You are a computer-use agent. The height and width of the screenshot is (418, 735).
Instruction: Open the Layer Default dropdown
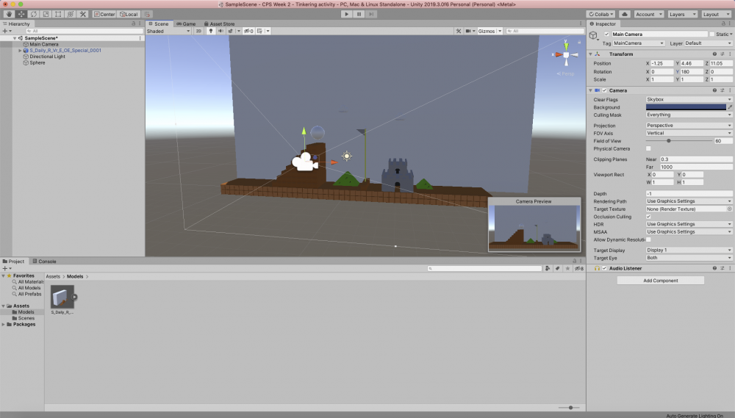coord(708,43)
